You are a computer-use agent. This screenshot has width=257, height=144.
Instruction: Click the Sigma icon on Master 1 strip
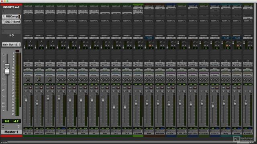click(x=19, y=126)
